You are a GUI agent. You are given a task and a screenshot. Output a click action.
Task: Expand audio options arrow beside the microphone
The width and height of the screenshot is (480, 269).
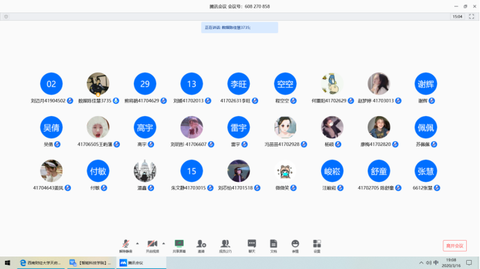[137, 243]
